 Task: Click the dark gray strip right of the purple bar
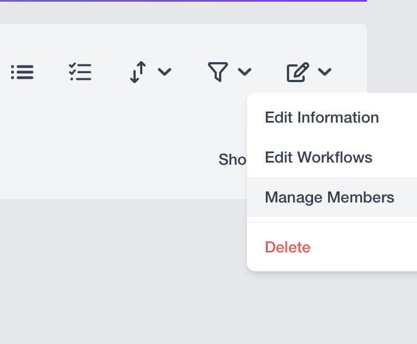click(392, 1)
